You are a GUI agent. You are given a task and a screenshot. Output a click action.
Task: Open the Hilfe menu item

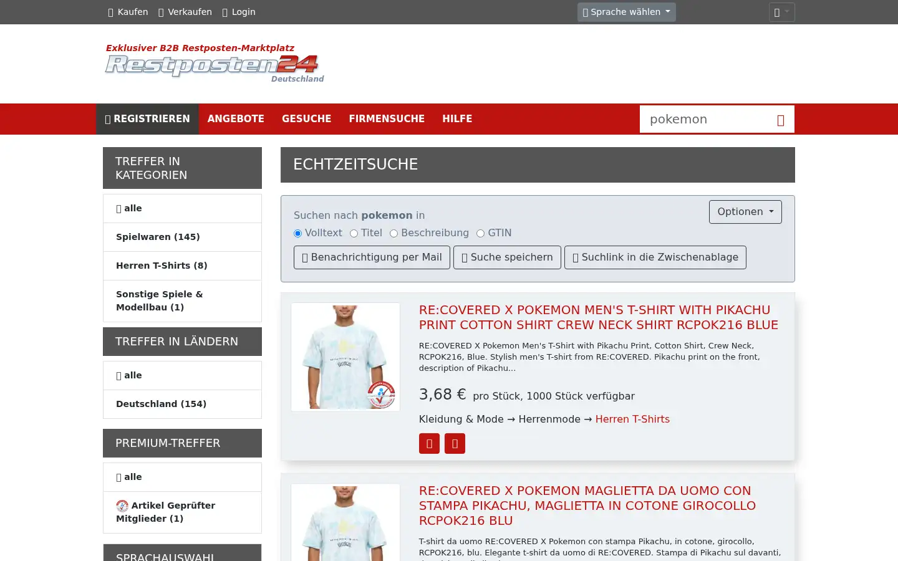click(457, 119)
